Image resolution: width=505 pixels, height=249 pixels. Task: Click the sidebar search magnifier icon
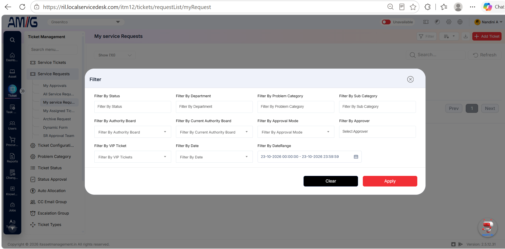pyautogui.click(x=12, y=40)
